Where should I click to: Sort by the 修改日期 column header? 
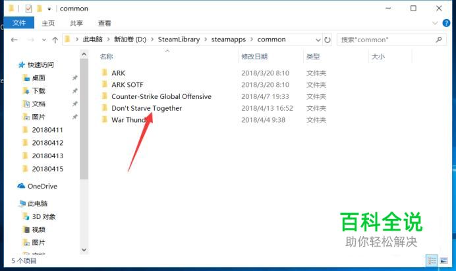tap(254, 57)
